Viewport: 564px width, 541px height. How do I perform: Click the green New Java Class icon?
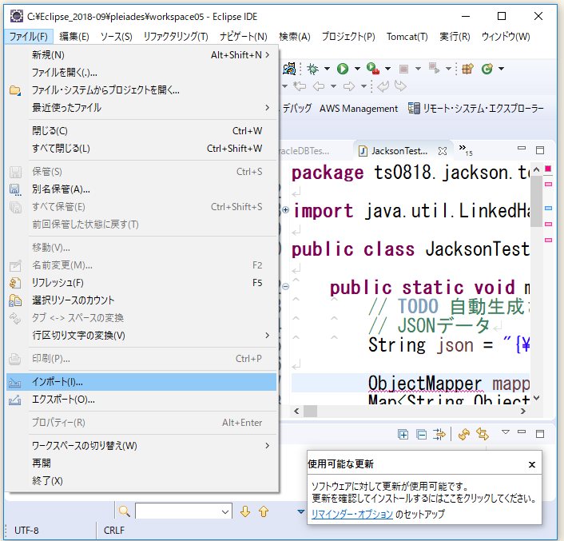click(487, 69)
